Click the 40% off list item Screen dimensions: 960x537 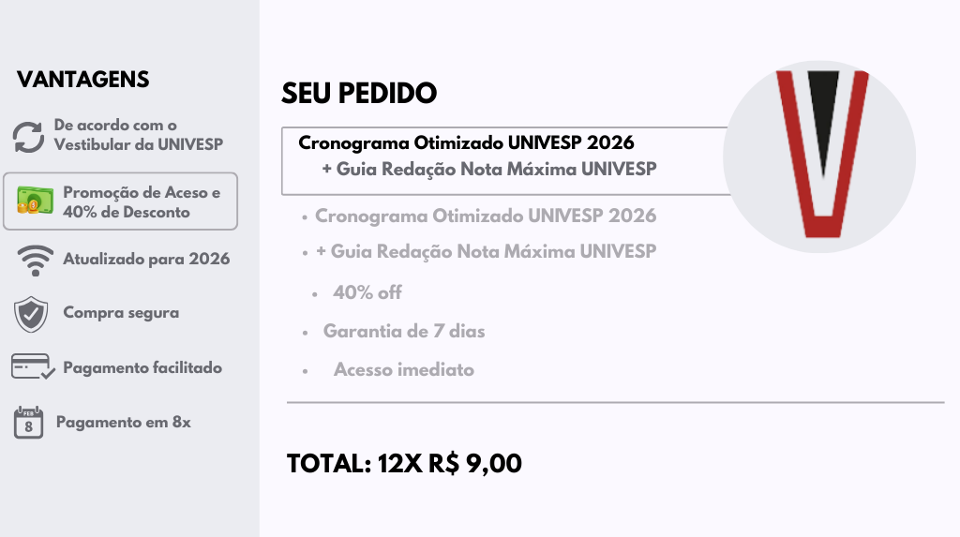[367, 292]
